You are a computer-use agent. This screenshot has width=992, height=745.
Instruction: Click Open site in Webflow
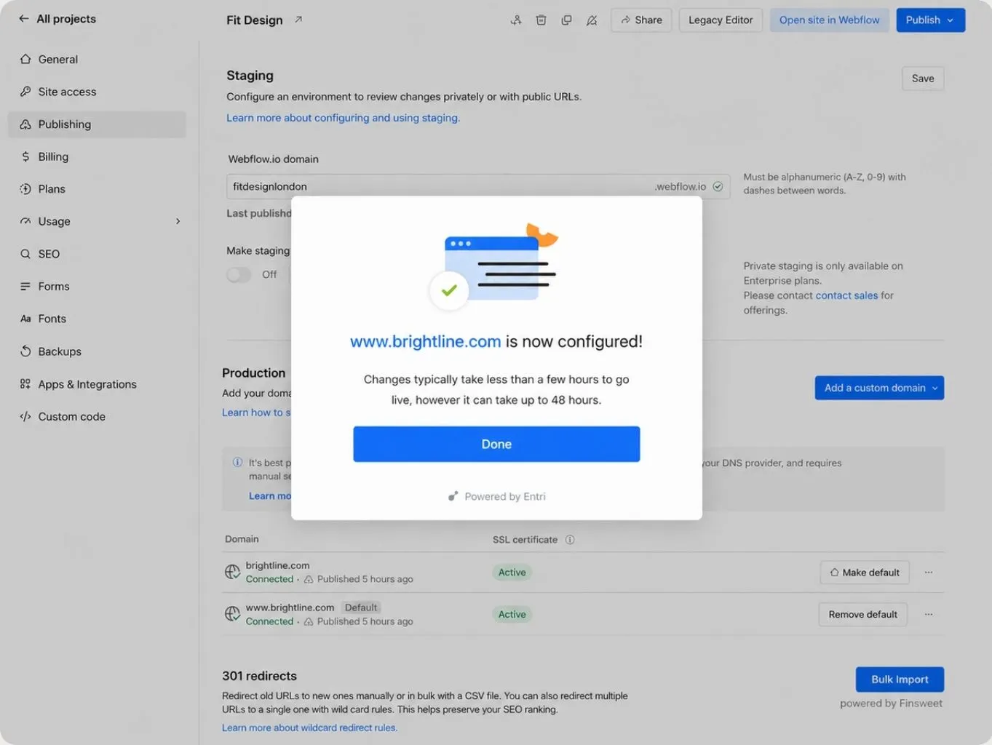click(829, 20)
